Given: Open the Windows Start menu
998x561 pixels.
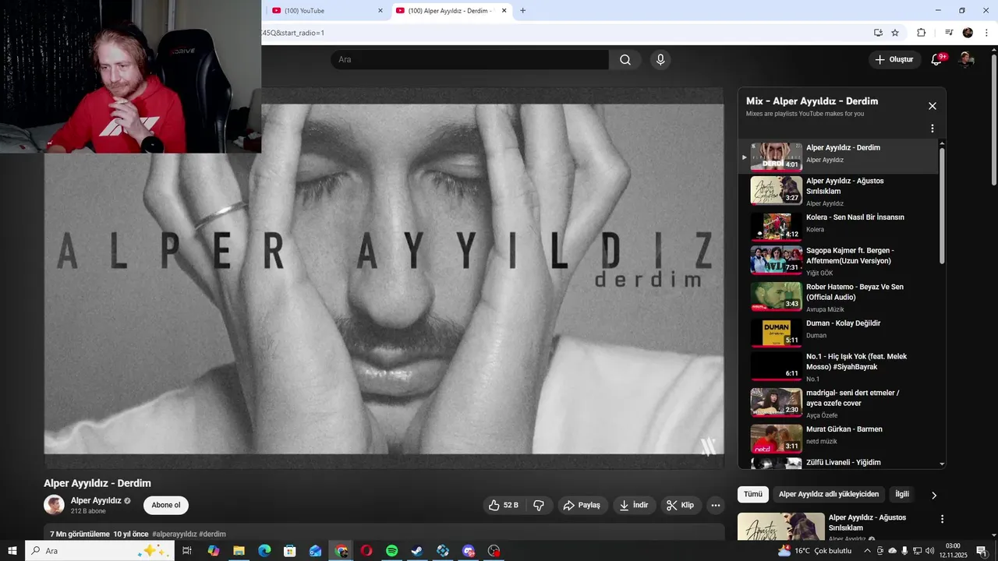Looking at the screenshot, I should tap(12, 551).
